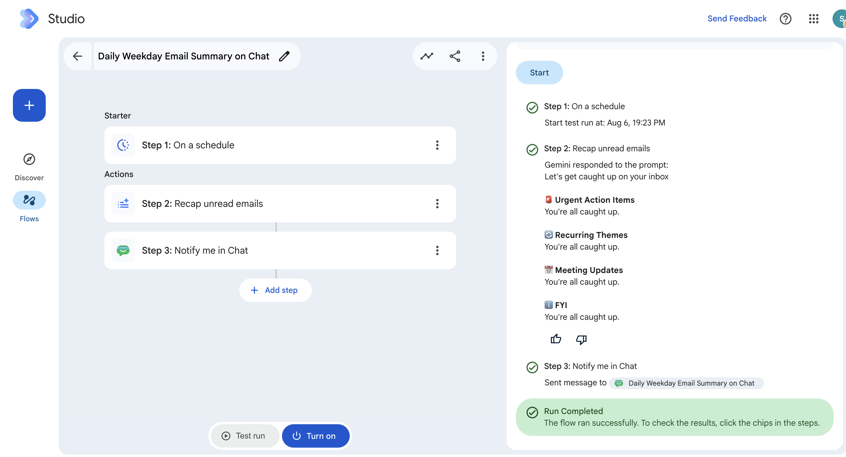Screen dimensions: 846x457
Task: Open Step 3 three-dot menu
Action: click(x=437, y=250)
